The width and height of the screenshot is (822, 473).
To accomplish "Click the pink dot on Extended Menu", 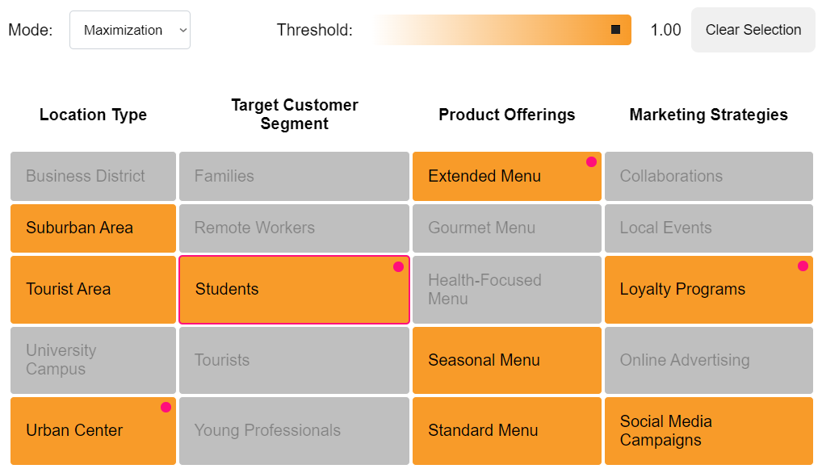I will [591, 162].
